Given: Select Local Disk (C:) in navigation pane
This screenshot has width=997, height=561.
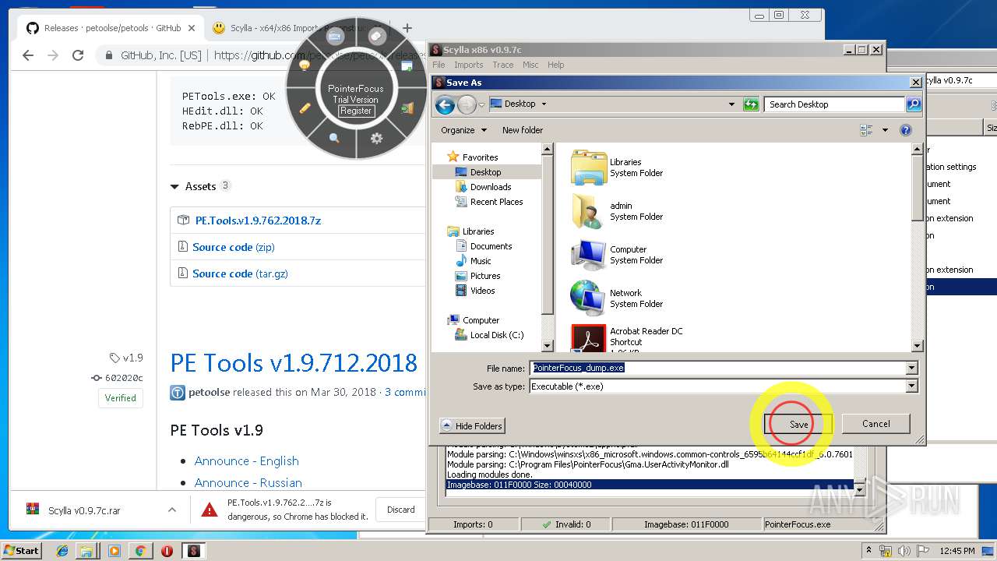Looking at the screenshot, I should tap(488, 335).
